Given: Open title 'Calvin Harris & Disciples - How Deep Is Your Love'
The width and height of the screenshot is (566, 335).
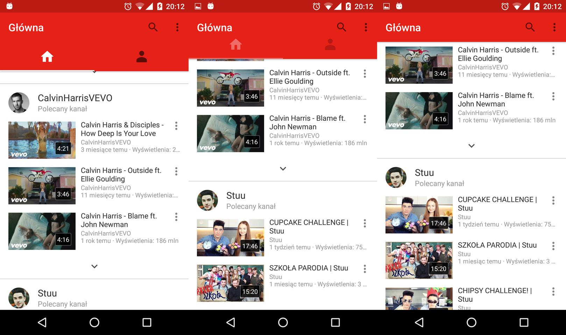Looking at the screenshot, I should pos(122,129).
